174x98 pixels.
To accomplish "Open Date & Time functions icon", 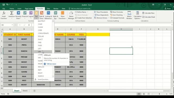I will tap(42, 13).
